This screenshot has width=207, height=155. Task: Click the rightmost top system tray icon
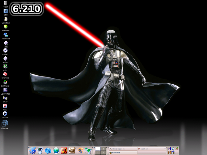177,149
